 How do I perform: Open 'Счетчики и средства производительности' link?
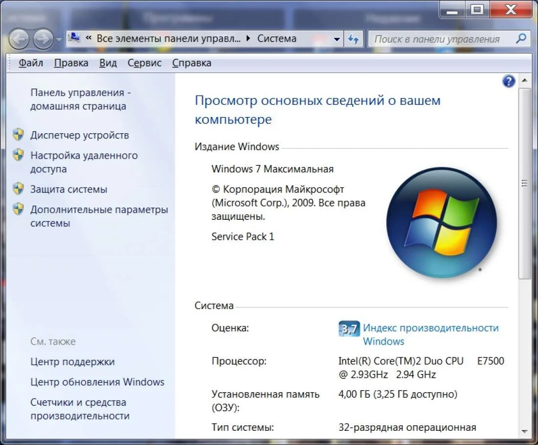click(x=80, y=409)
